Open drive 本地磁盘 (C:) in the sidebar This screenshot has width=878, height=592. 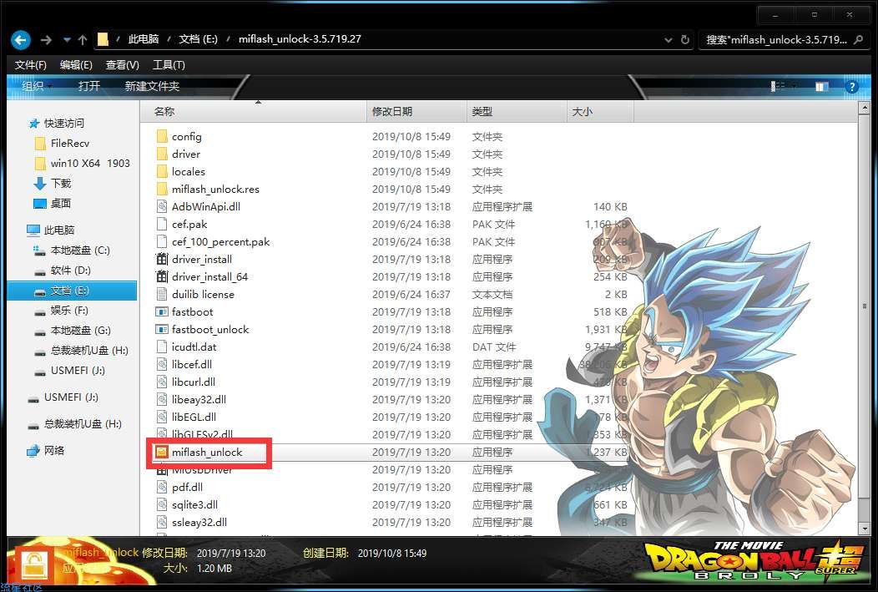[x=80, y=250]
